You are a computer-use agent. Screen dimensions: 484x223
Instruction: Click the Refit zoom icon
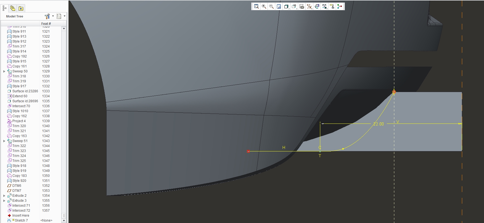pos(256,7)
